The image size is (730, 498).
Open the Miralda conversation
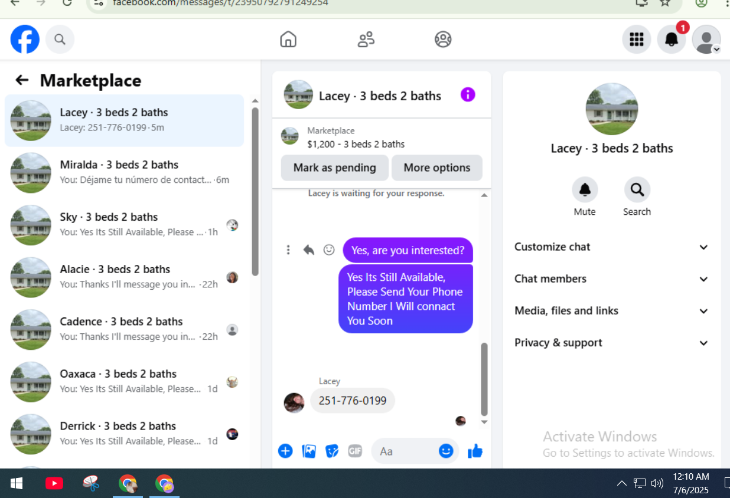coord(124,172)
